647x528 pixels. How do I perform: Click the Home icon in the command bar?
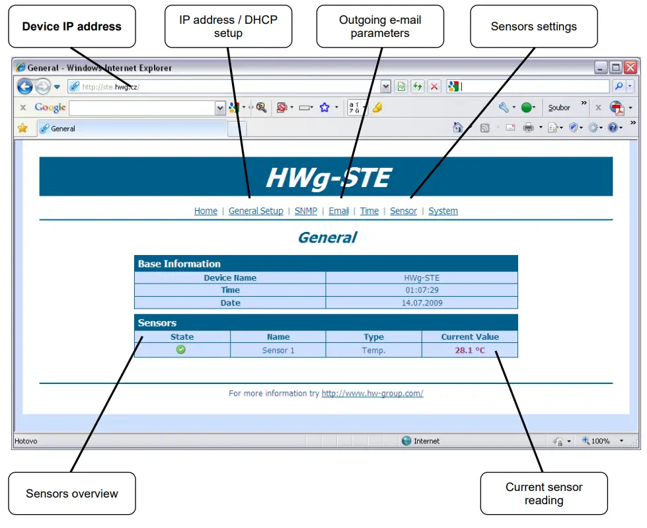coord(457,128)
